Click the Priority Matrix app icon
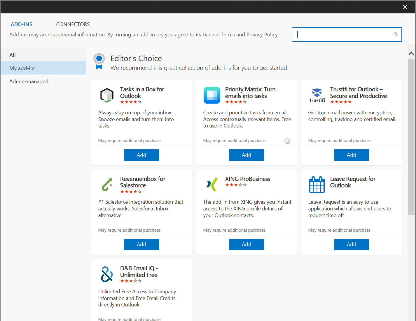Viewport: 416px width, 321px height. (x=212, y=95)
